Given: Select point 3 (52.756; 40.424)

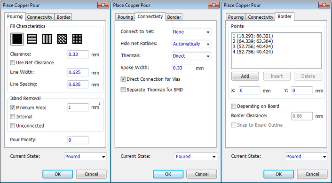Looking at the screenshot, I should point(253,46).
